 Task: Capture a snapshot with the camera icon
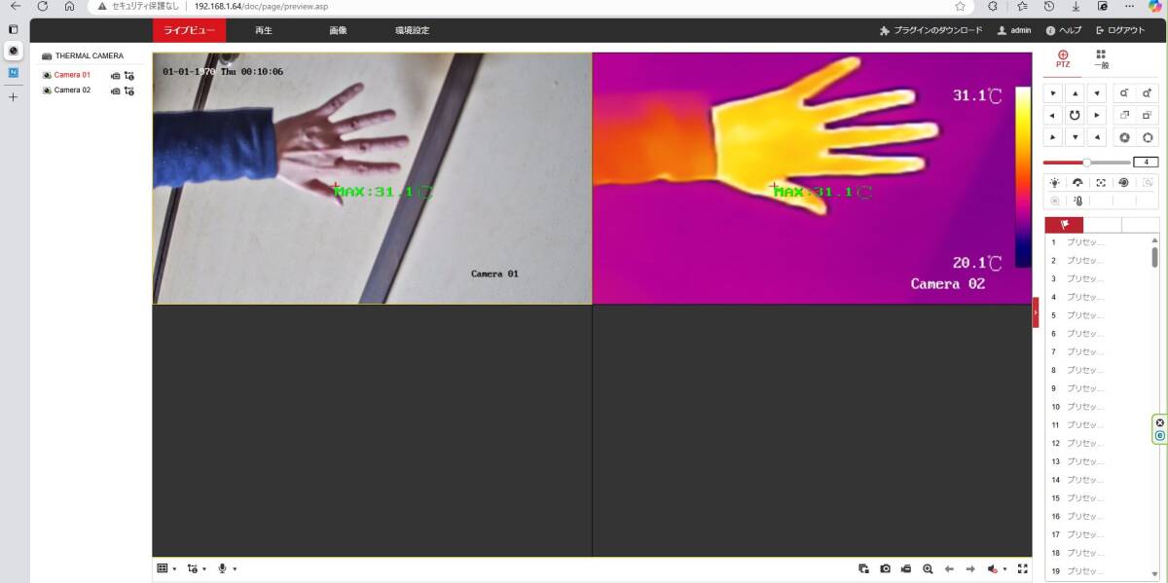point(885,568)
